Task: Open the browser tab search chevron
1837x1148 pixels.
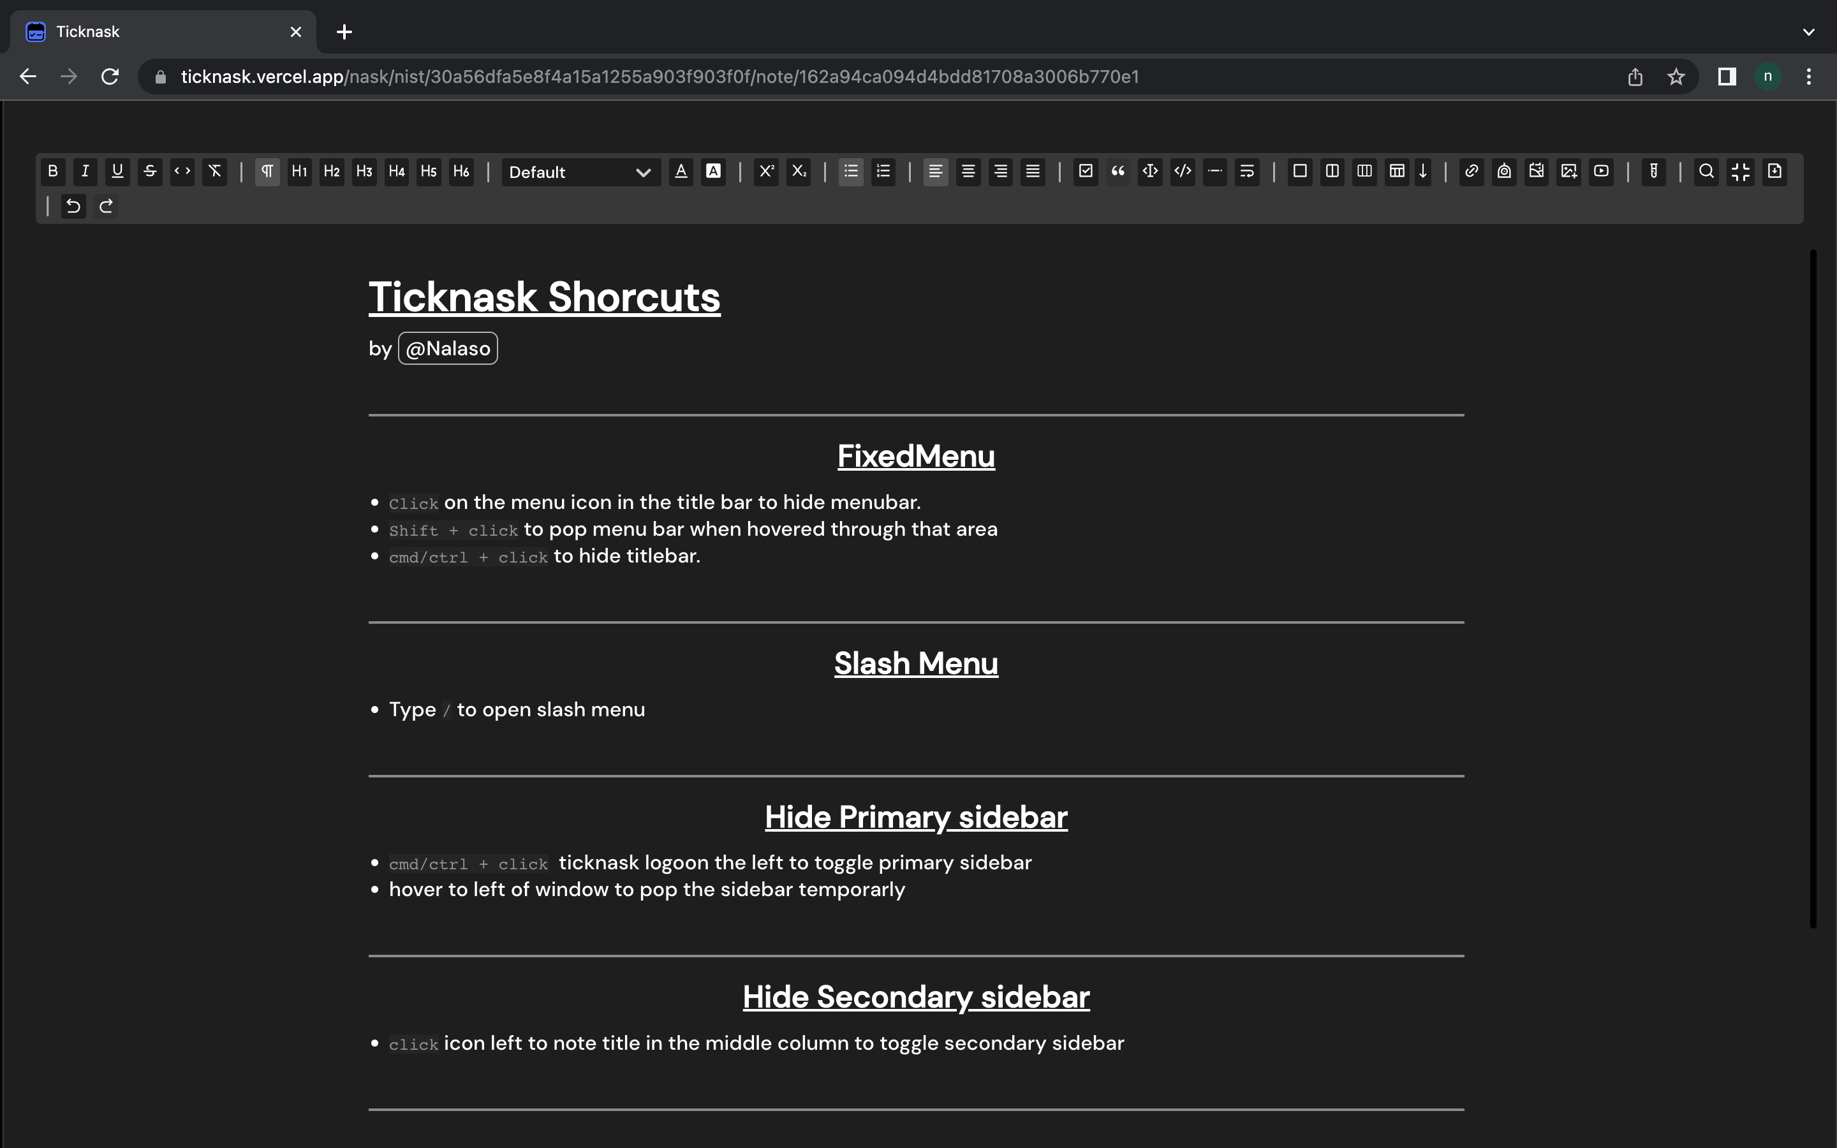Action: (1809, 32)
